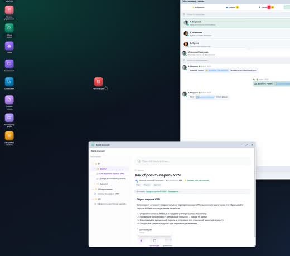Click the expand window icon in База знаний
Screen dimensions: 290x256
(x=246, y=145)
